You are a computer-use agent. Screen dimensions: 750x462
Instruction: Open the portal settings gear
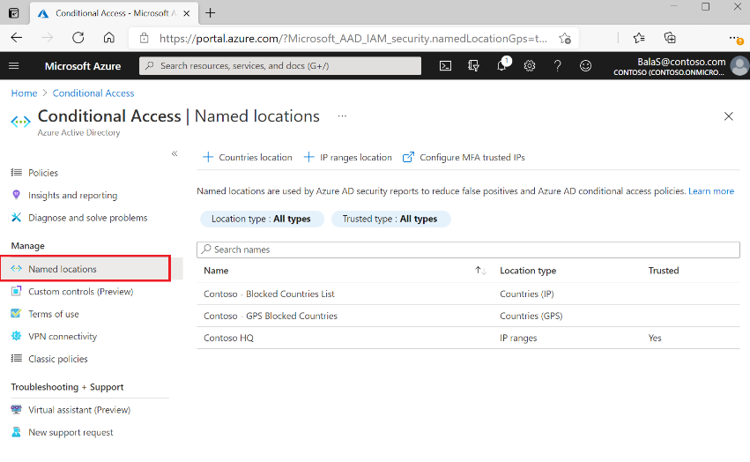point(530,66)
